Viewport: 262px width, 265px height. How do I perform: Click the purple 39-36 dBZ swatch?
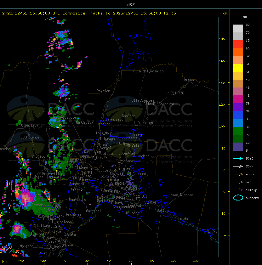coord(238,107)
